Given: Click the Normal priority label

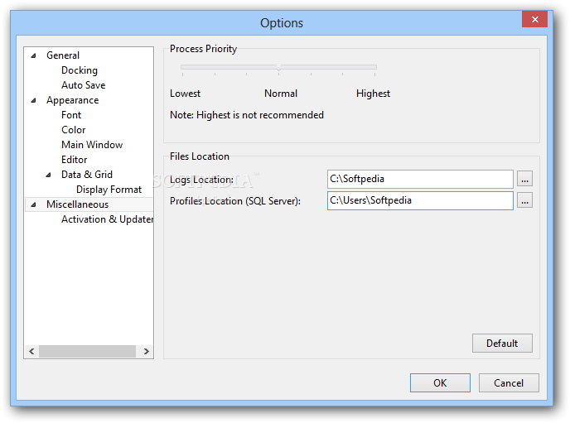Looking at the screenshot, I should (x=281, y=94).
